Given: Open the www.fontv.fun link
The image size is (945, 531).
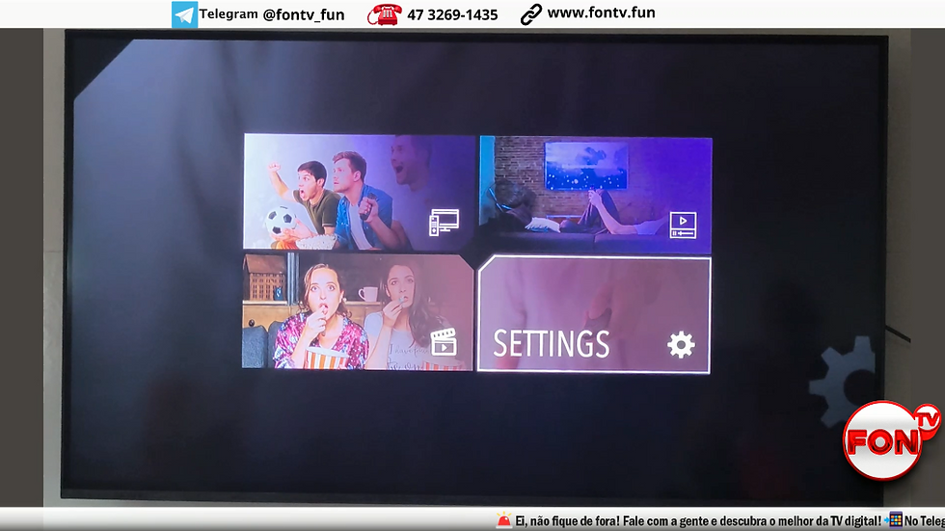Looking at the screenshot, I should (x=601, y=13).
